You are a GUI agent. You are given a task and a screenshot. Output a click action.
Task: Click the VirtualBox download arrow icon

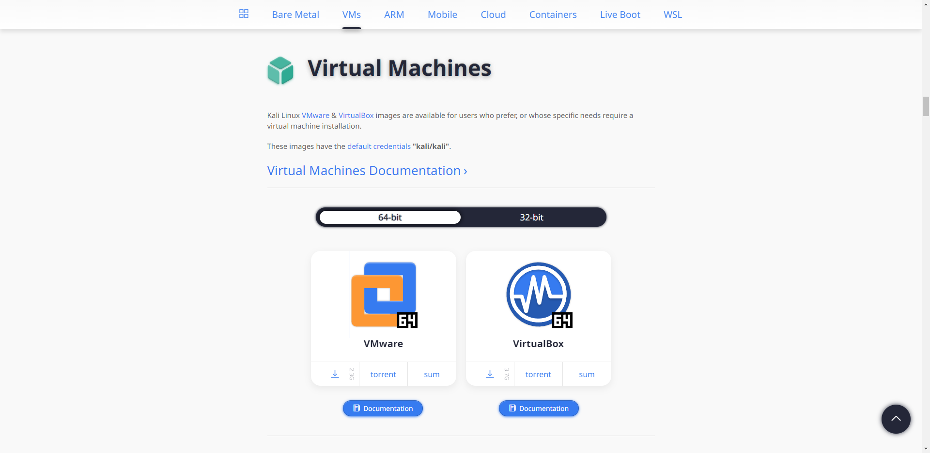(490, 374)
